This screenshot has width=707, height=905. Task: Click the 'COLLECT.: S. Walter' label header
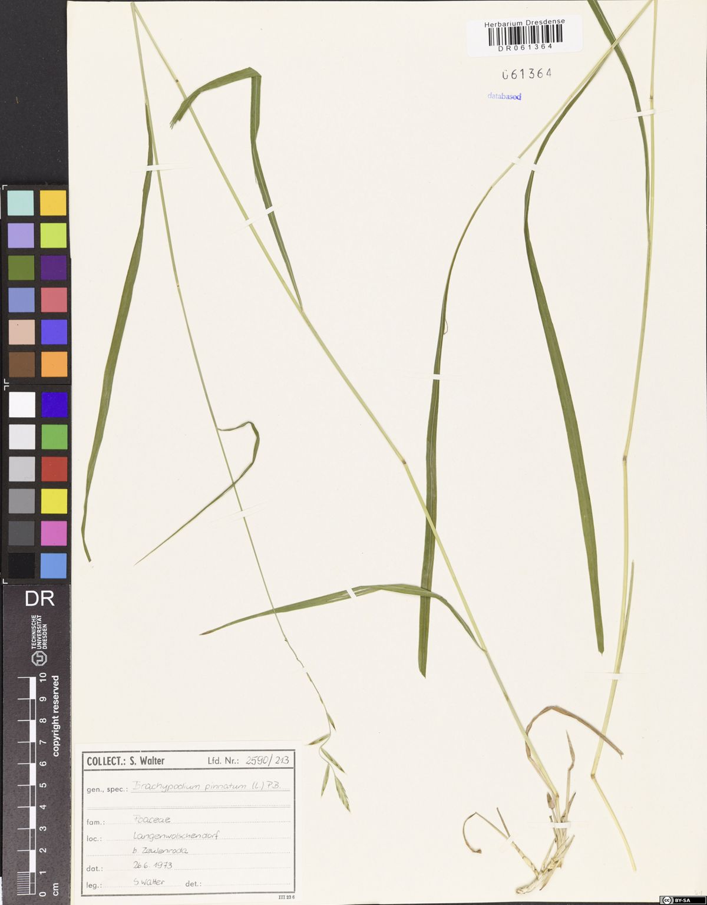(125, 761)
